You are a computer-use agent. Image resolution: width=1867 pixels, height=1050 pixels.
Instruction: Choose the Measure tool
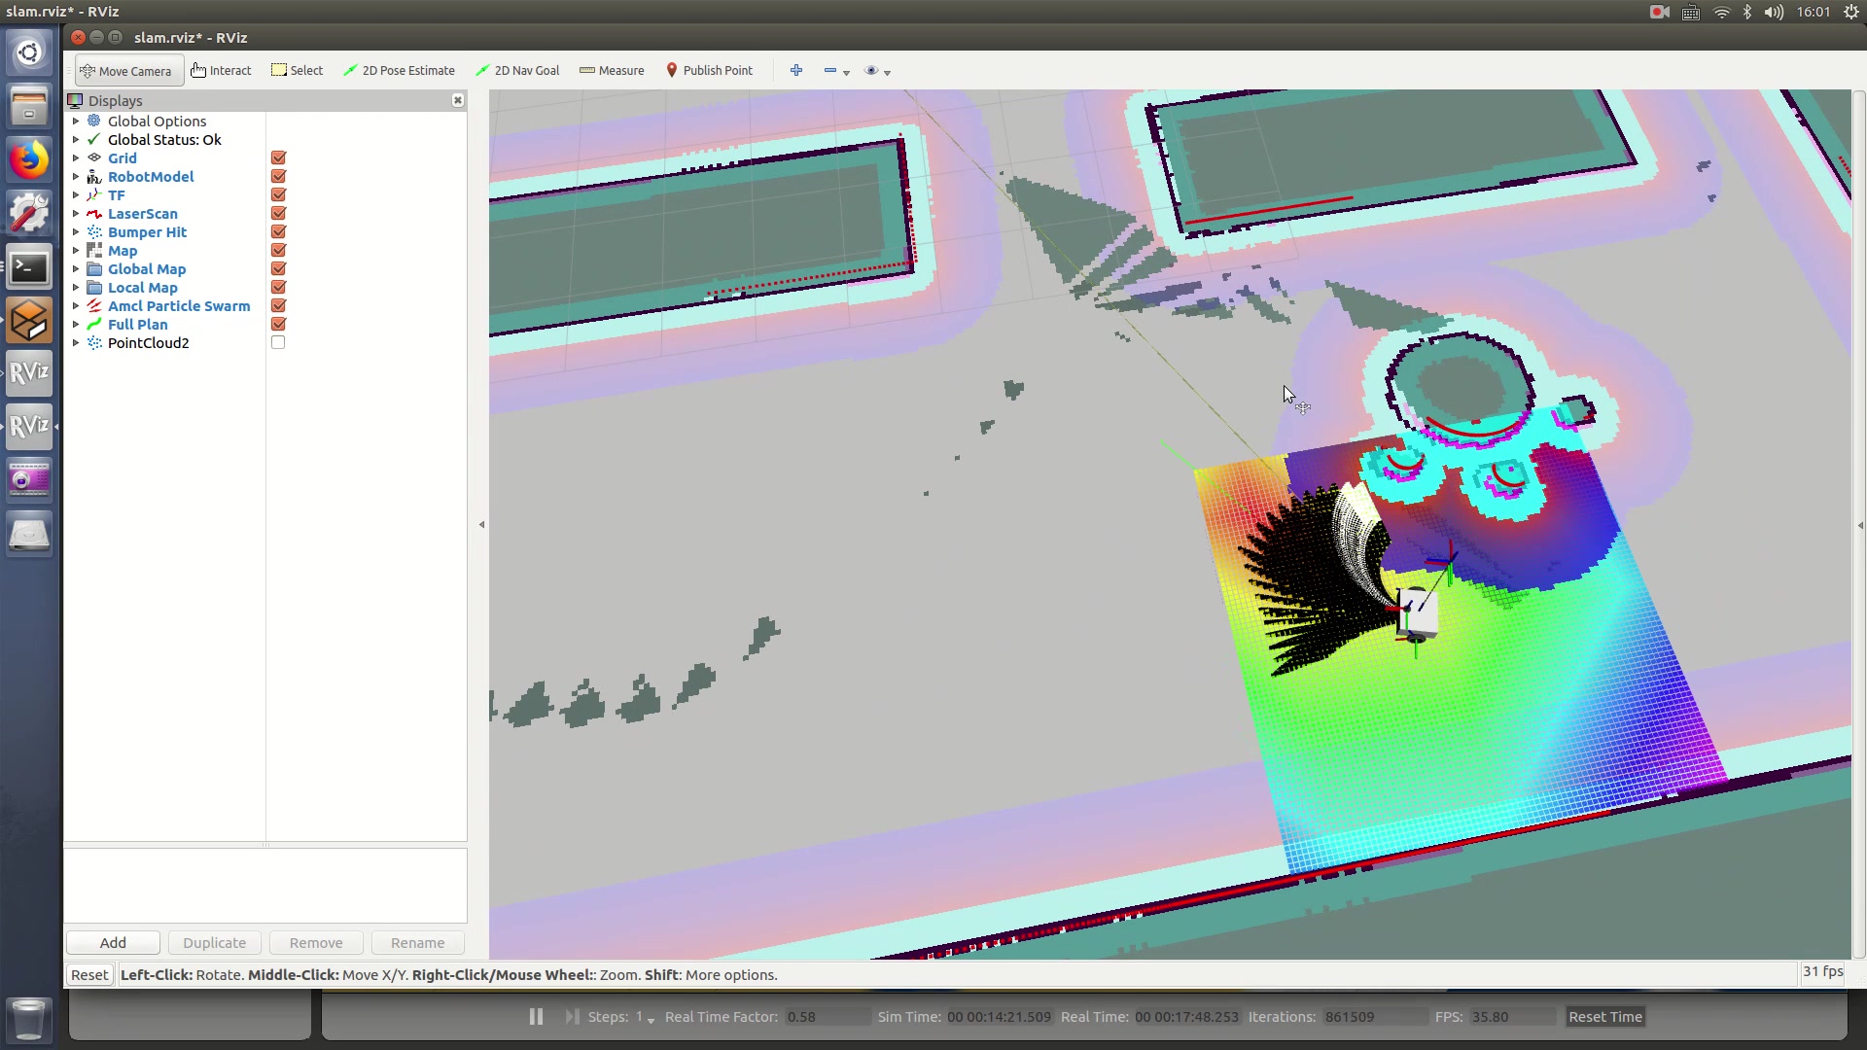[x=612, y=70]
